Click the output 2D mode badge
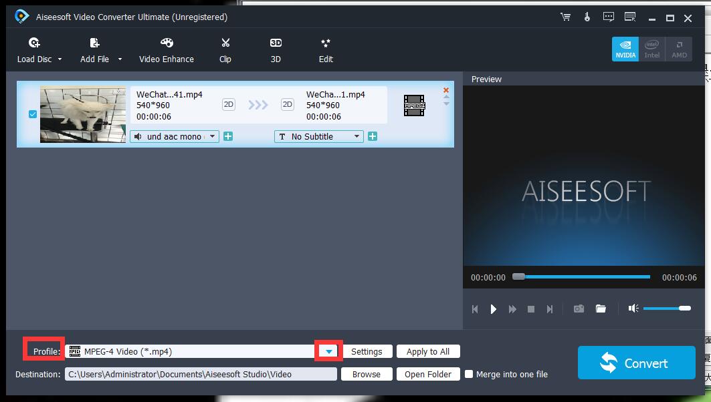The width and height of the screenshot is (711, 402). point(288,105)
